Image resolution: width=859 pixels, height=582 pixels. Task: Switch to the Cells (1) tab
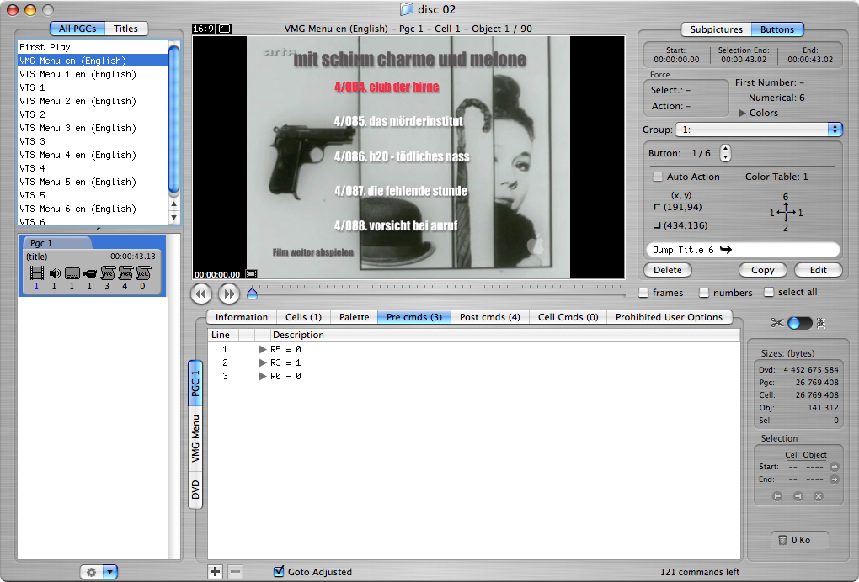303,317
